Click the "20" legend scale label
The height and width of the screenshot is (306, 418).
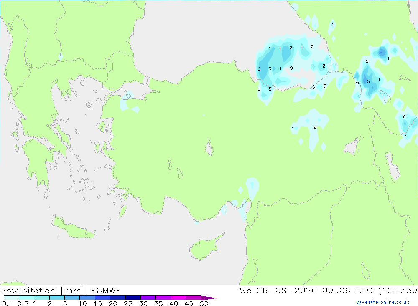pyautogui.click(x=113, y=303)
